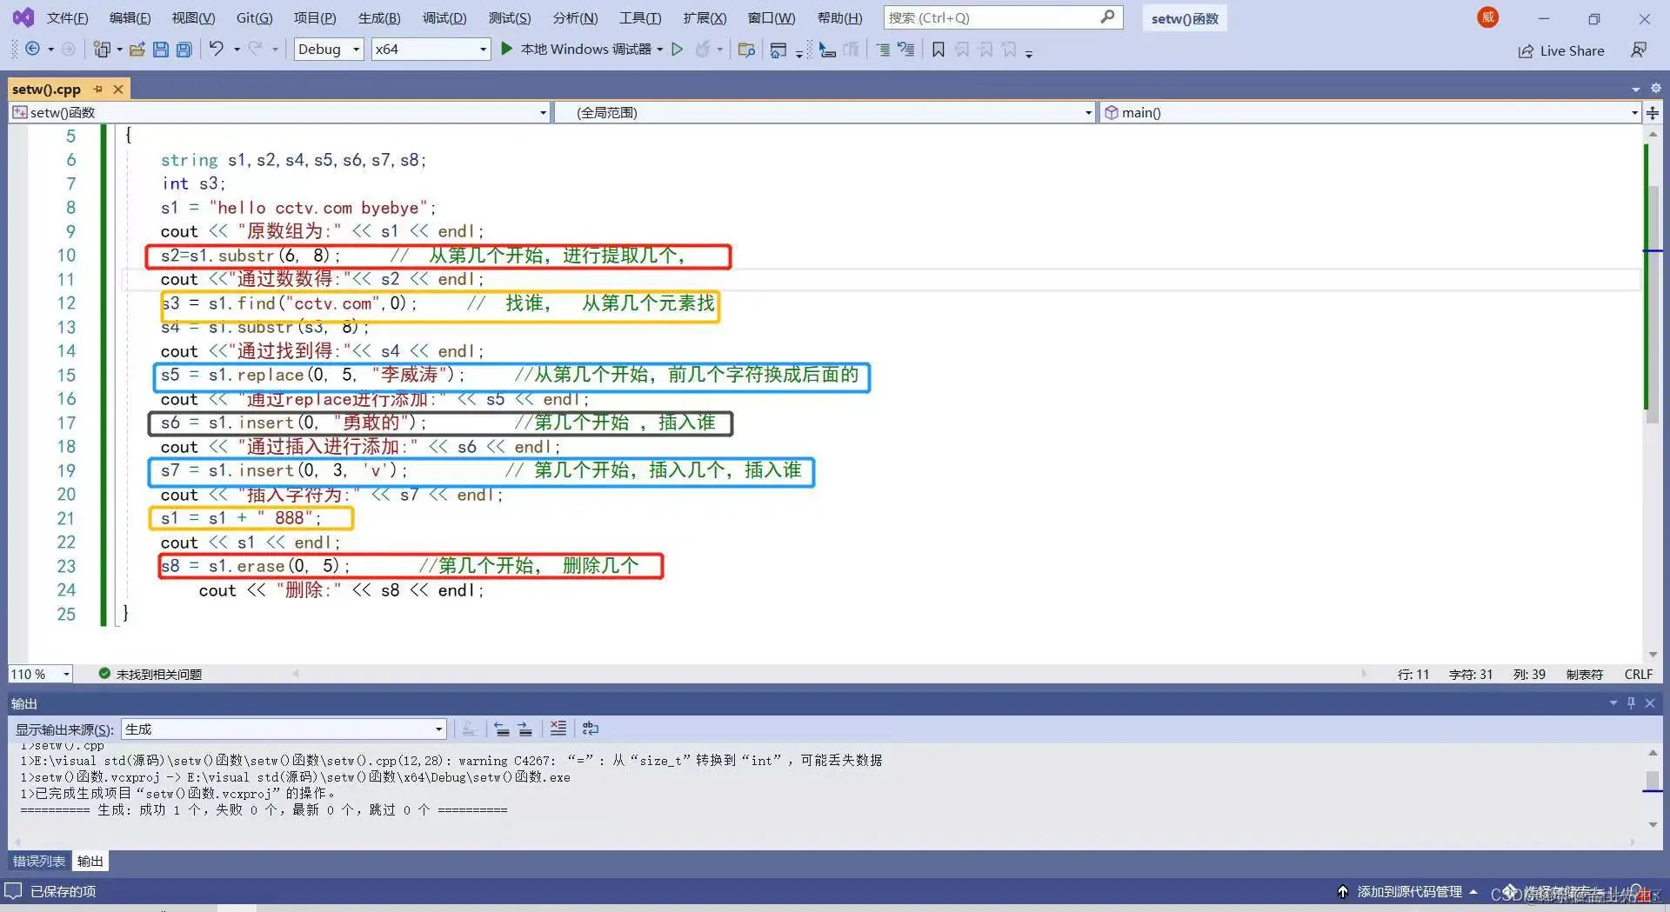Open the 显示输出来源 生成 dropdown
The width and height of the screenshot is (1670, 912).
[x=284, y=729]
